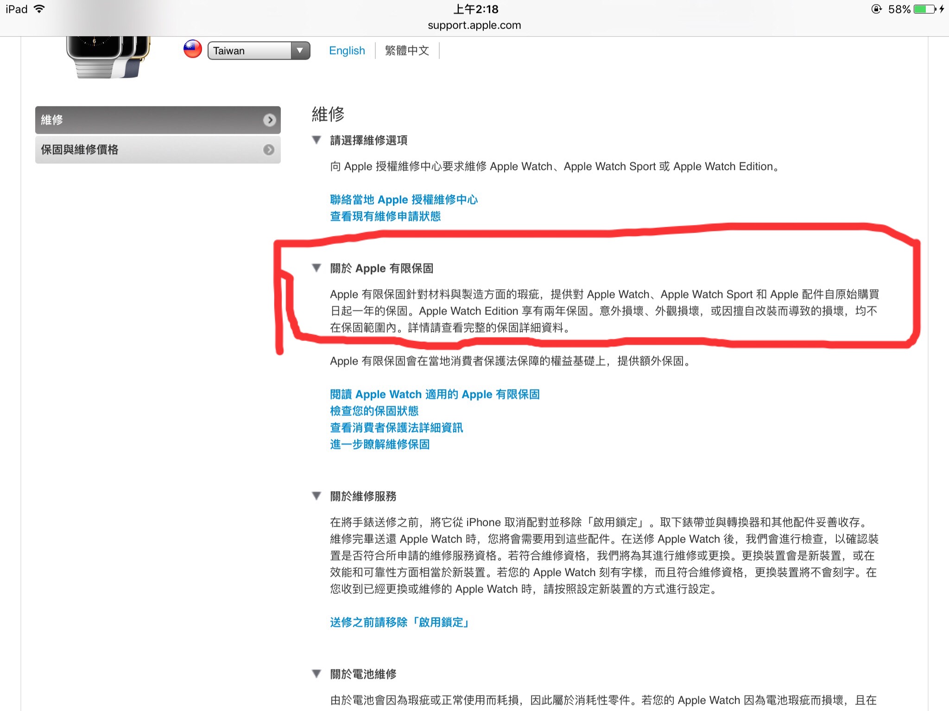The image size is (949, 711).
Task: Open 閱讀 Apple Watch 適用的 Apple 有限保固 link
Action: pos(435,394)
